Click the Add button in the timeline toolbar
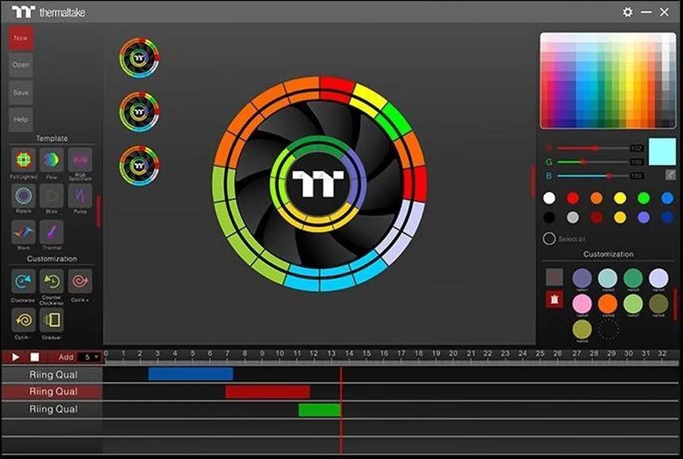 coord(66,357)
